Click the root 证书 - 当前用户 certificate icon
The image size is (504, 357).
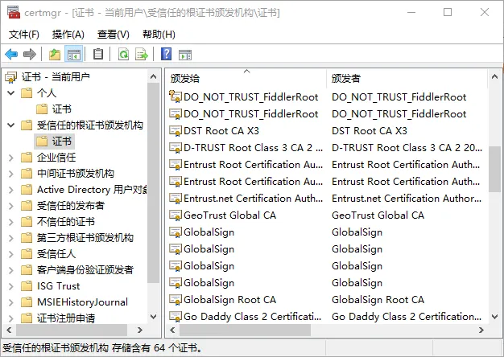click(11, 77)
